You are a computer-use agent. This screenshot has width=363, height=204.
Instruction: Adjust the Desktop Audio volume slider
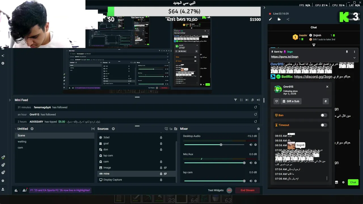[x=214, y=145]
